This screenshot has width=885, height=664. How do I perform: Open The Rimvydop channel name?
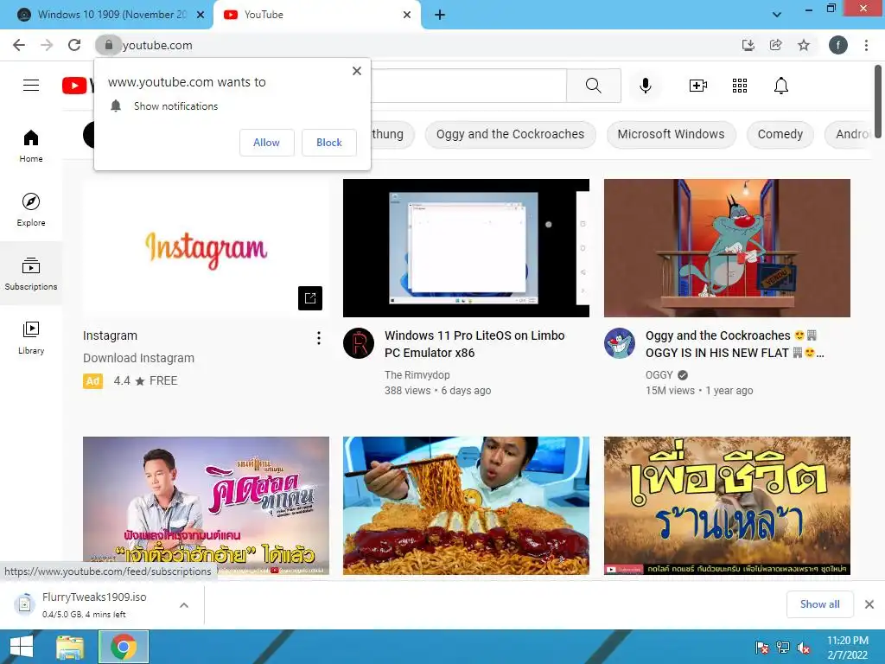[417, 375]
